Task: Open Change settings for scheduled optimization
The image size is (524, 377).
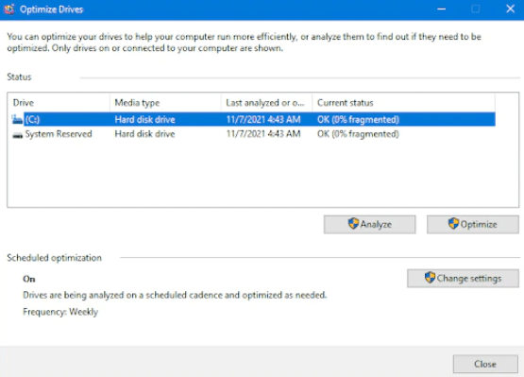Action: (463, 279)
